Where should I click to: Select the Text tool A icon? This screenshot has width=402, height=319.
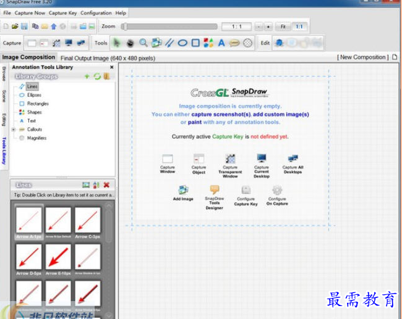click(x=221, y=43)
